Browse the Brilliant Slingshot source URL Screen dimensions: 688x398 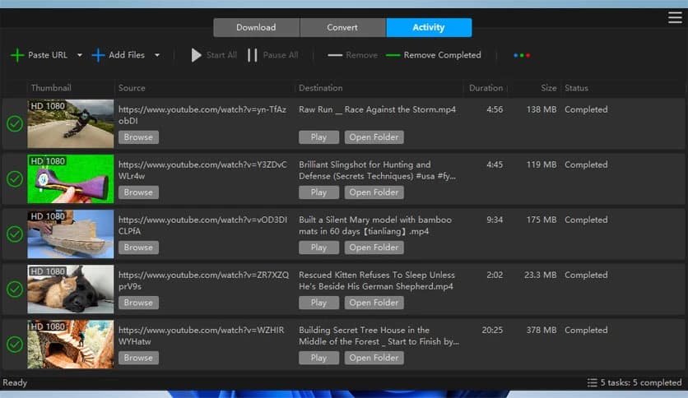(x=138, y=192)
